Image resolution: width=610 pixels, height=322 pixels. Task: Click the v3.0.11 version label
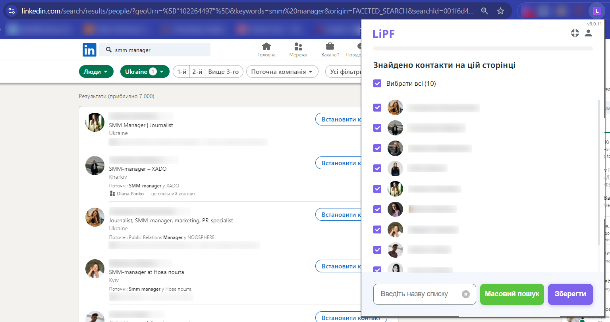(595, 24)
